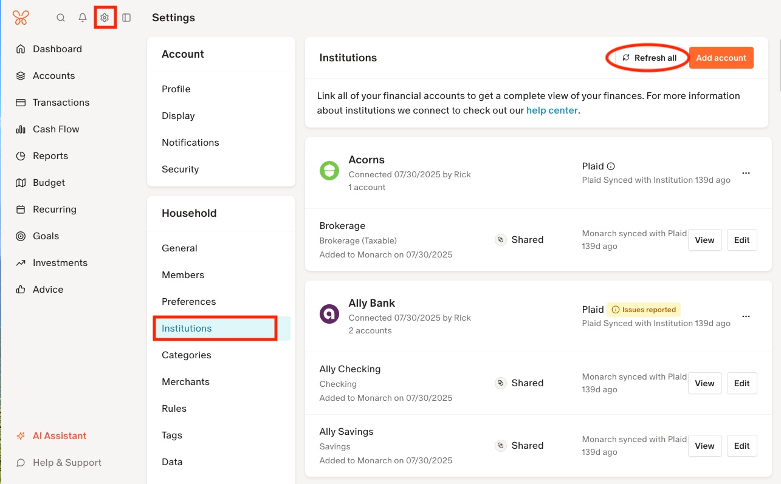The image size is (781, 484).
Task: Select Categories under Household settings
Action: click(187, 355)
